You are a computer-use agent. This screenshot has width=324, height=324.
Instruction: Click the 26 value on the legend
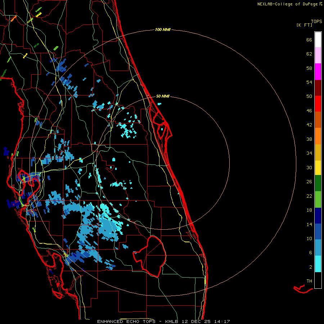click(x=309, y=182)
